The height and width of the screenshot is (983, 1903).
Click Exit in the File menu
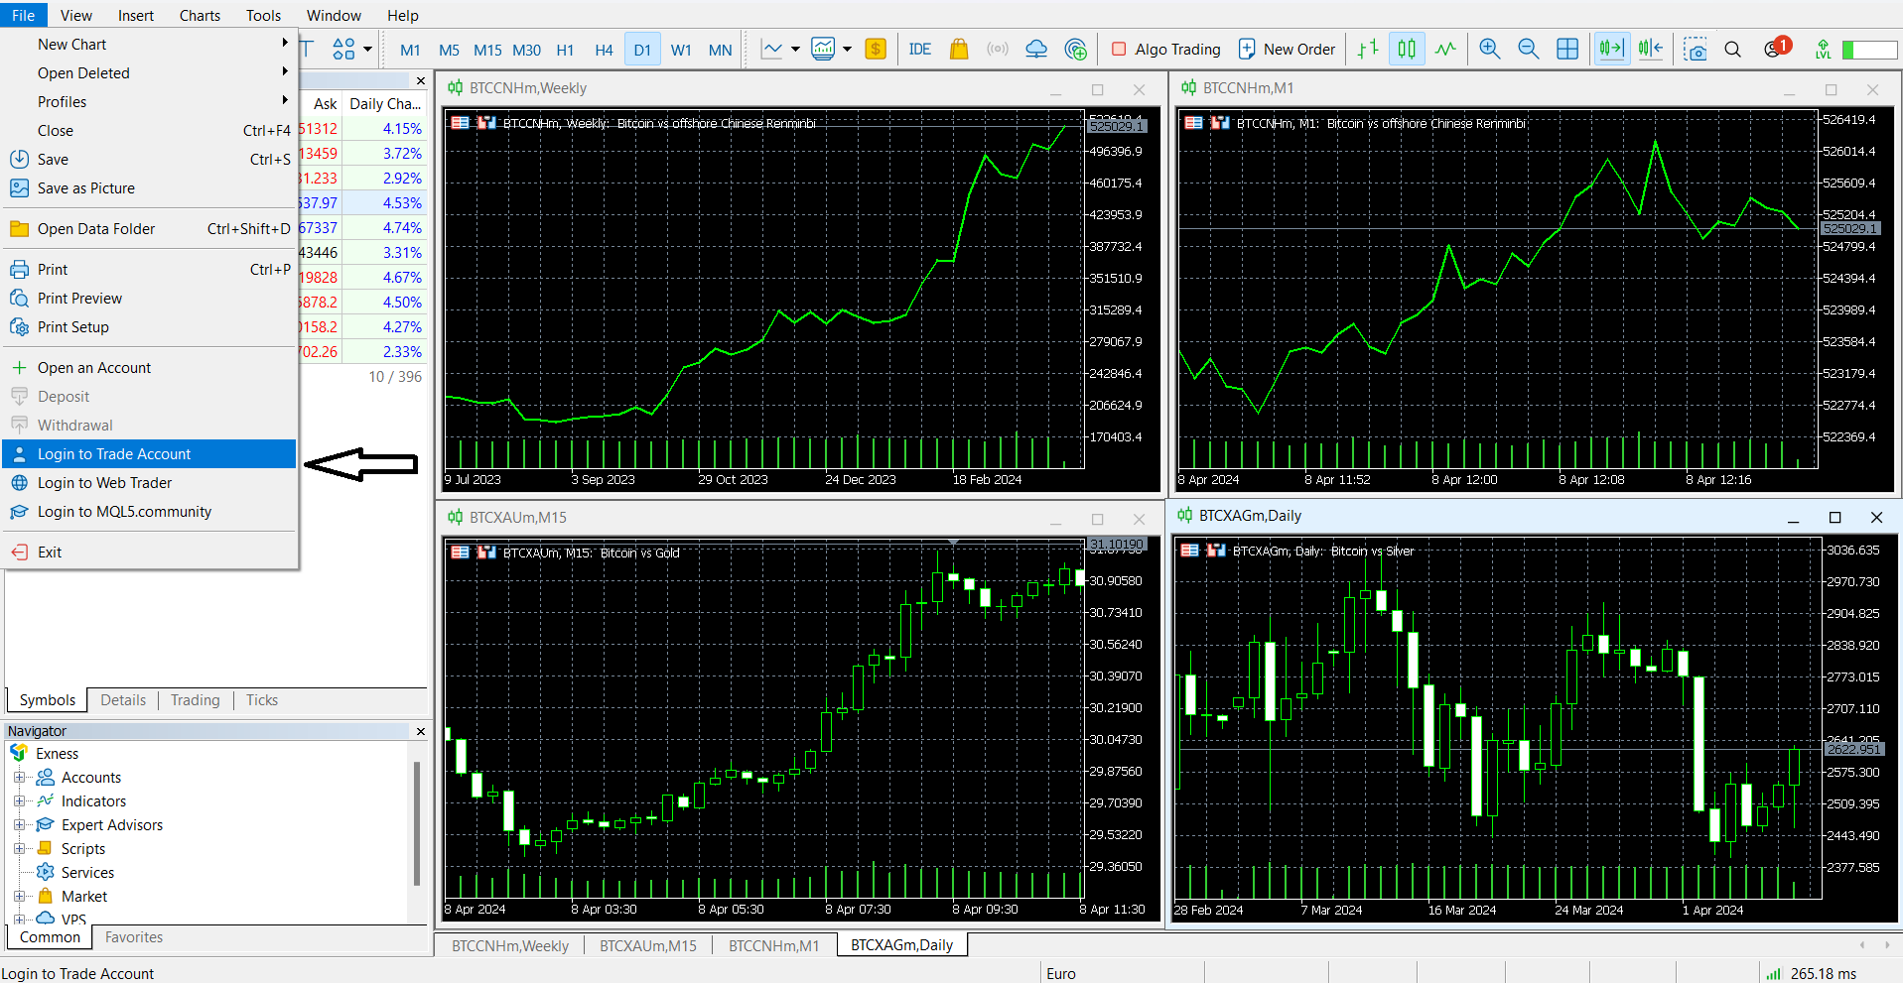[150, 552]
